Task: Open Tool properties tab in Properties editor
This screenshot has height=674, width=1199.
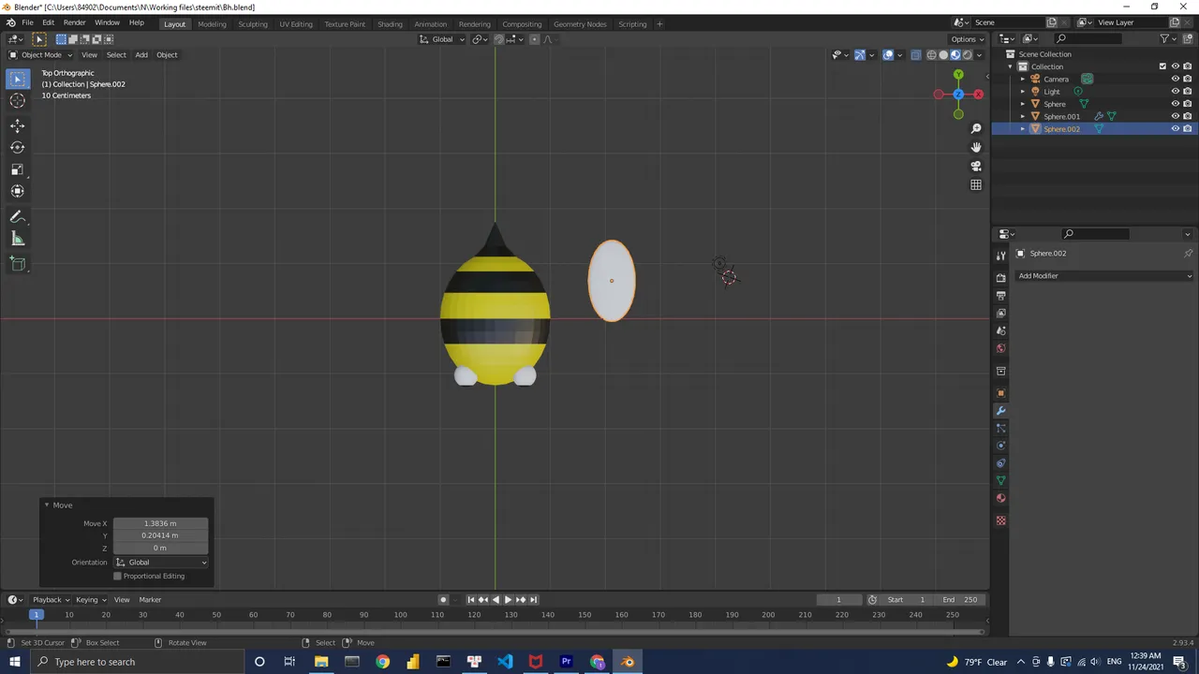Action: pyautogui.click(x=1000, y=255)
